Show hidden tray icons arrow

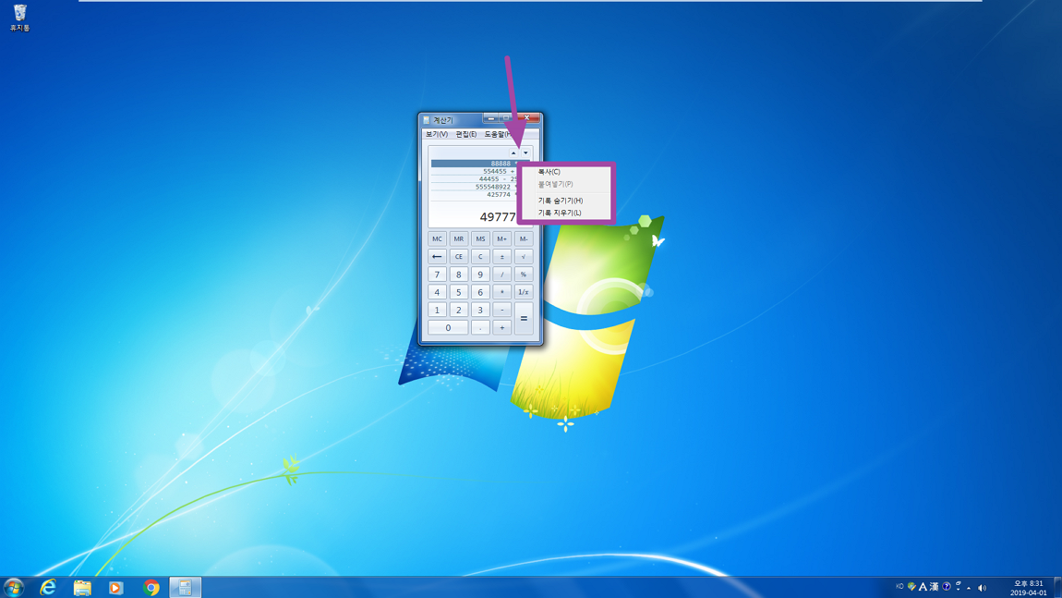click(x=969, y=588)
